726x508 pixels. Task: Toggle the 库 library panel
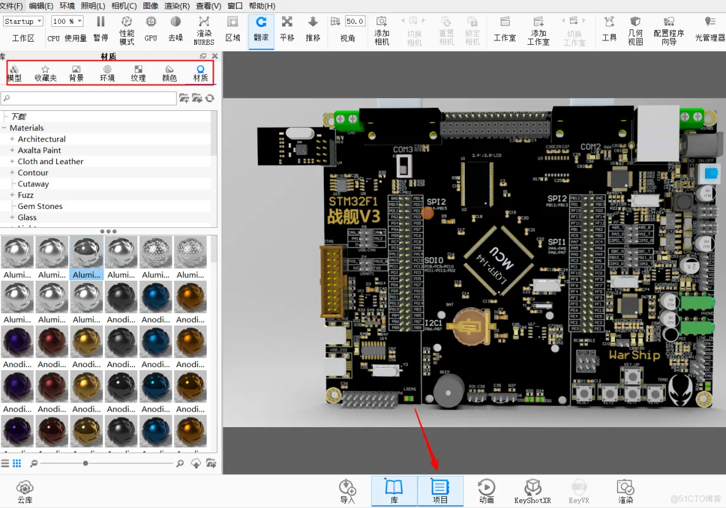(x=394, y=491)
